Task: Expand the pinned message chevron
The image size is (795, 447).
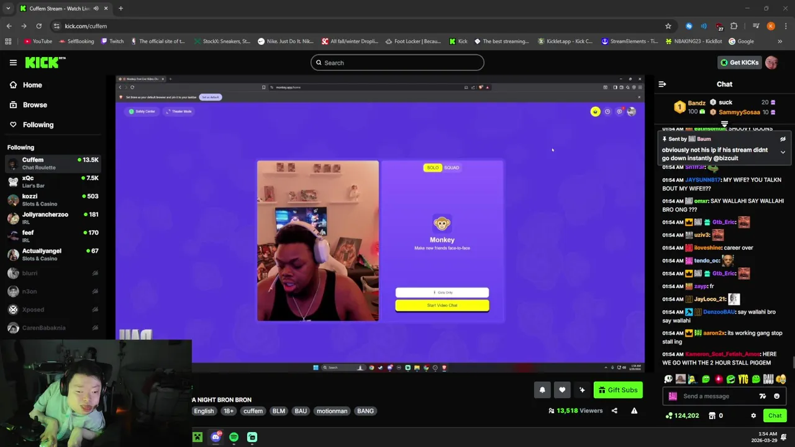Action: tap(783, 152)
